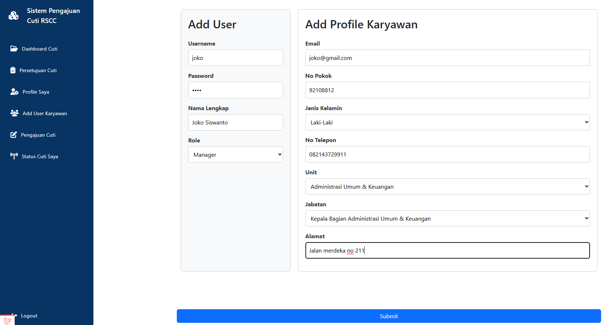Focus the Username input field

pyautogui.click(x=235, y=58)
